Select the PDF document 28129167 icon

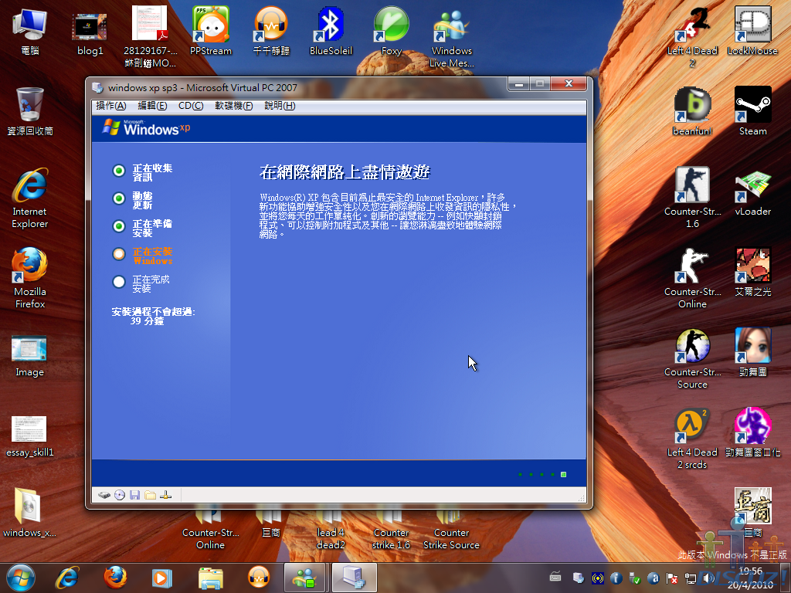coord(150,36)
